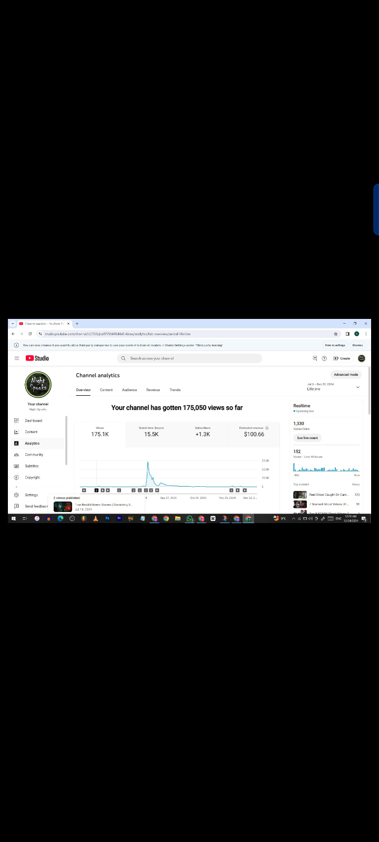Image resolution: width=379 pixels, height=842 pixels.
Task: Select the Estimated revenue $100.66 card
Action: 254,434
